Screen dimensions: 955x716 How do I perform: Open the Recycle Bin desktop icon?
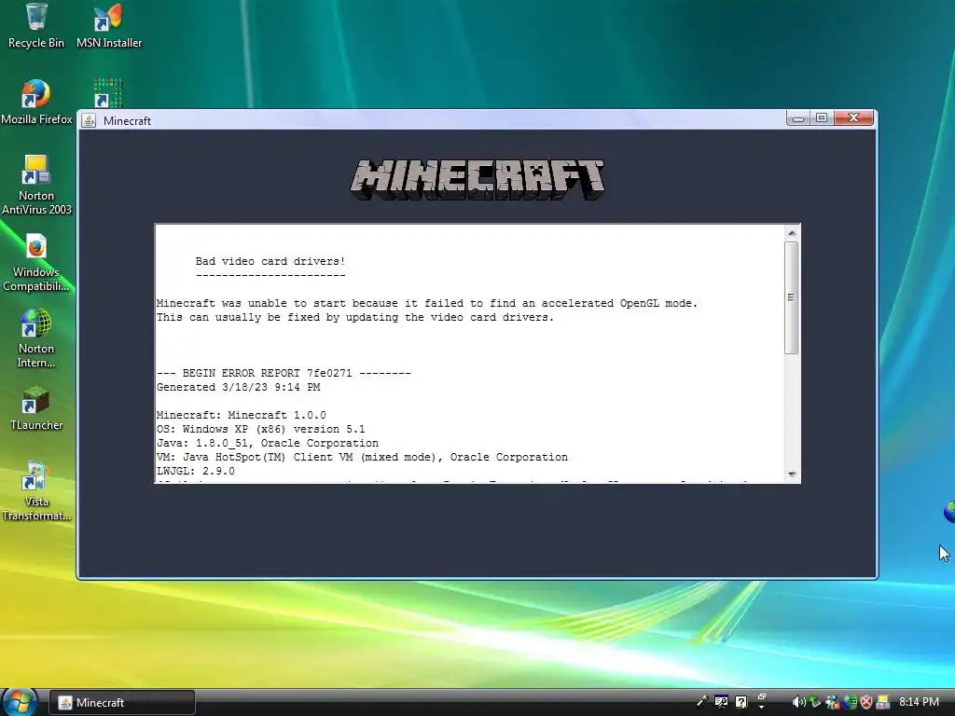[x=36, y=25]
